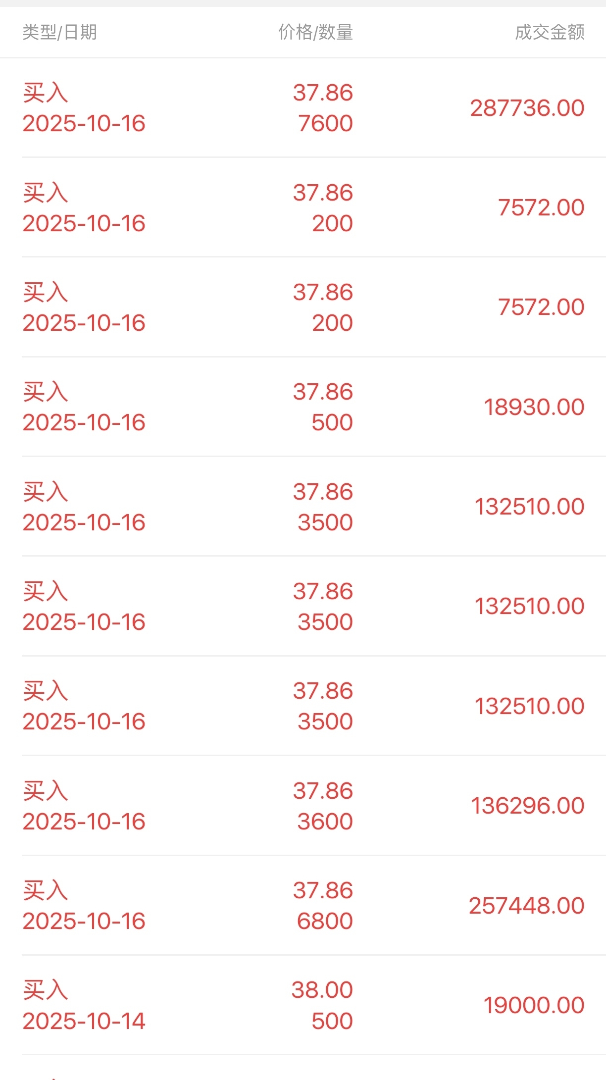Select the 7600 quantity value
This screenshot has width=606, height=1080.
click(325, 123)
